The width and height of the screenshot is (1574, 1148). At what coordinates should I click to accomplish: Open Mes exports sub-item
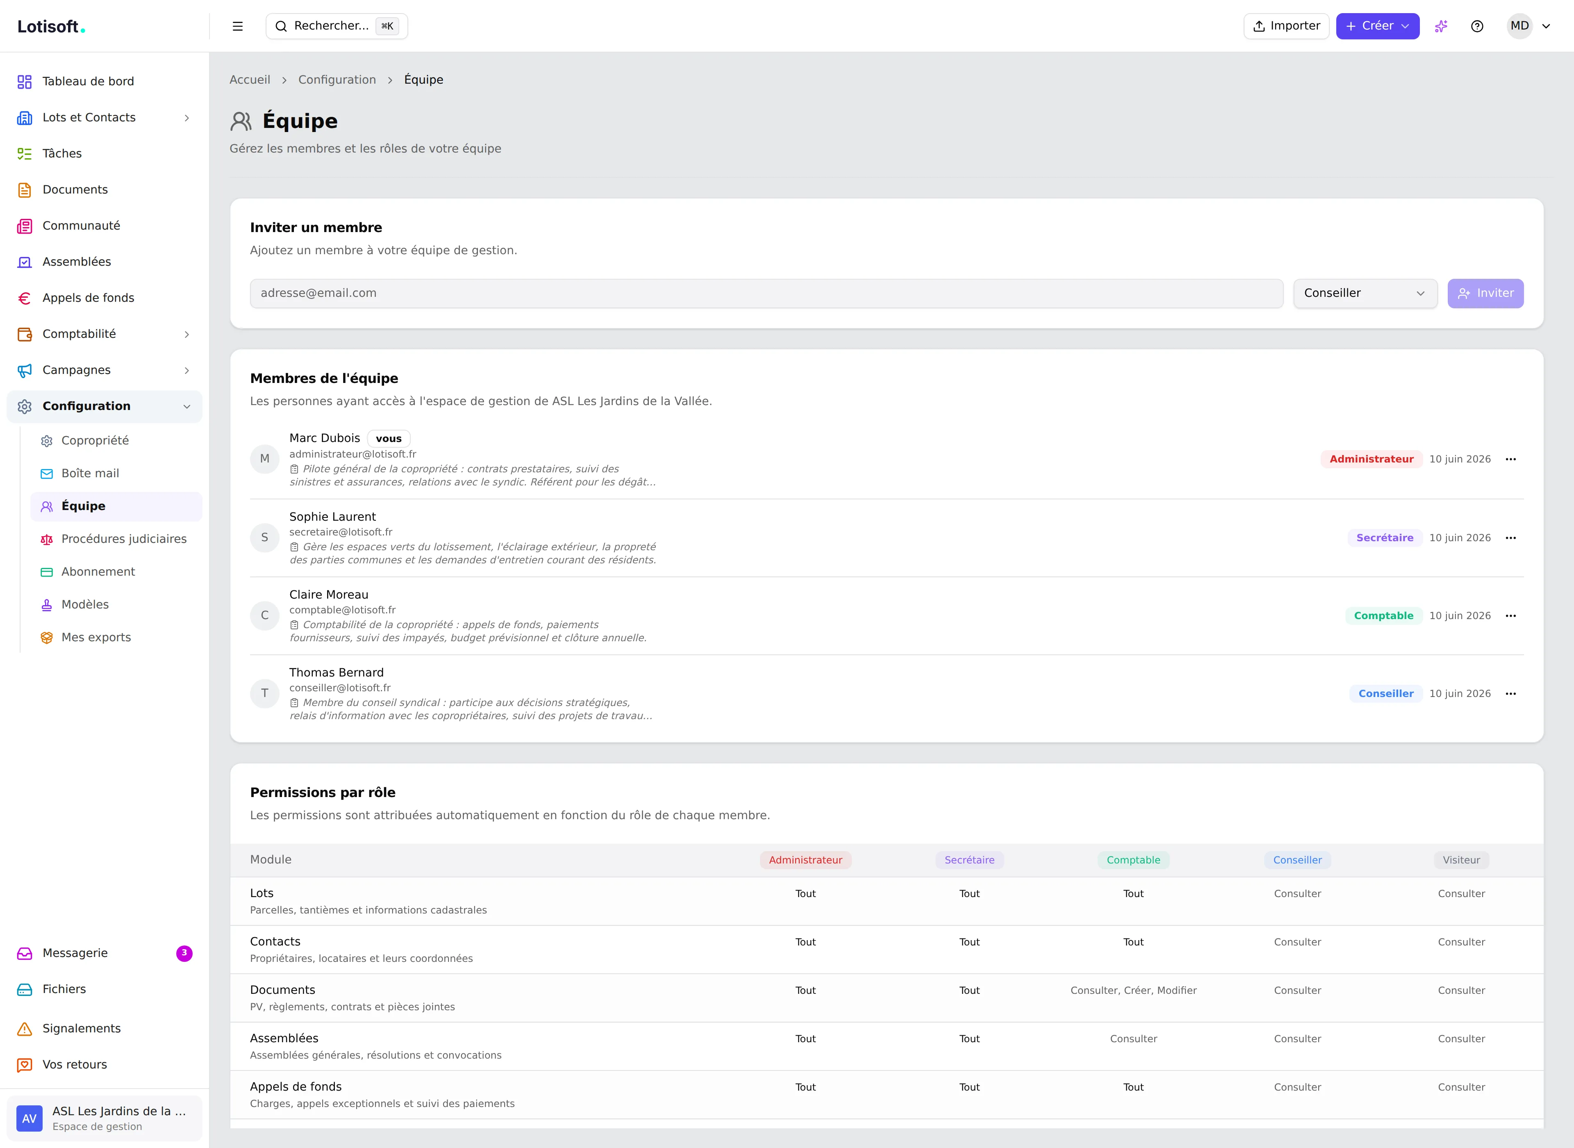tap(116, 637)
